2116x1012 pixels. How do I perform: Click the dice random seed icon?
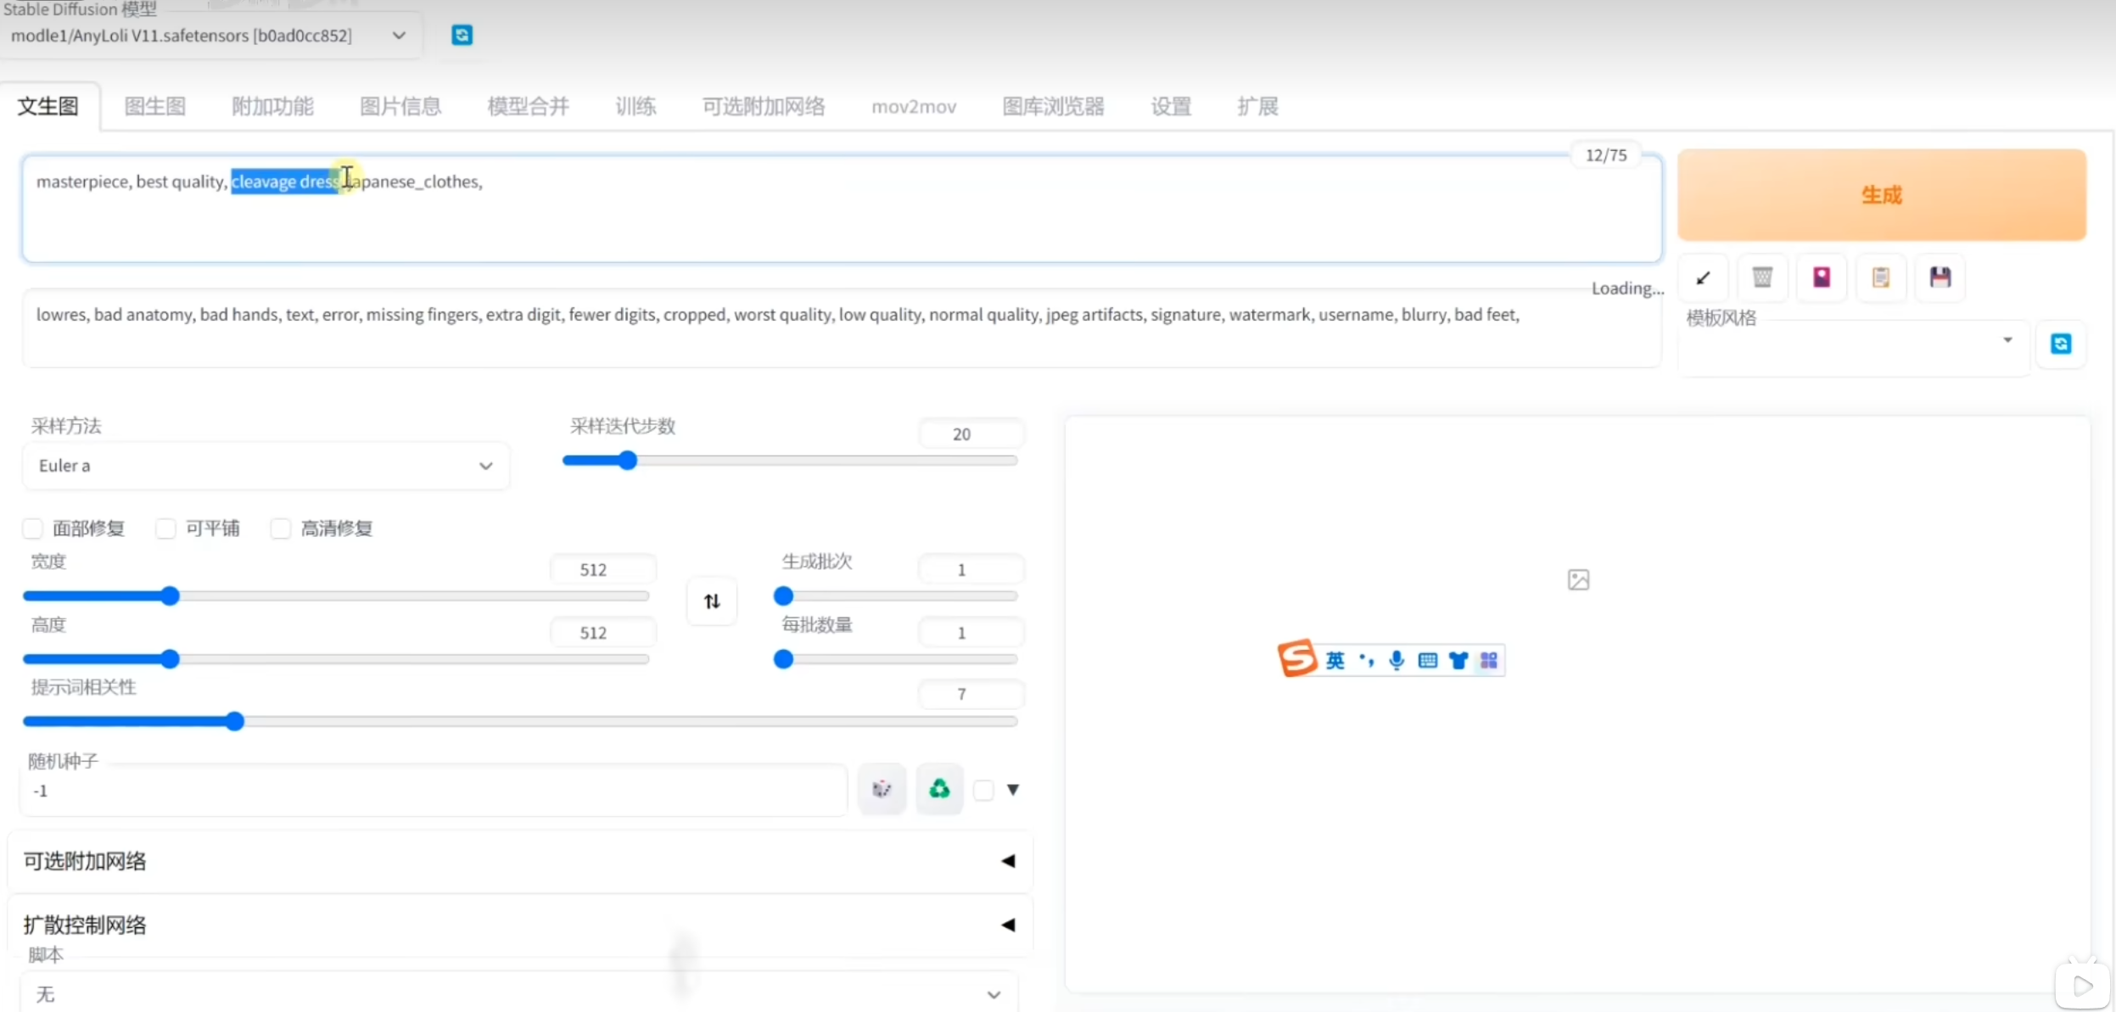click(x=882, y=790)
